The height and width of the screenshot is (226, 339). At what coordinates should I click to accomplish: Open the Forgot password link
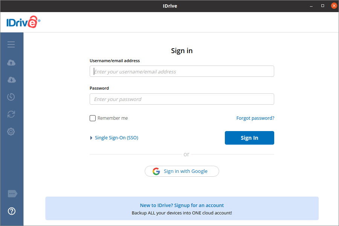255,118
